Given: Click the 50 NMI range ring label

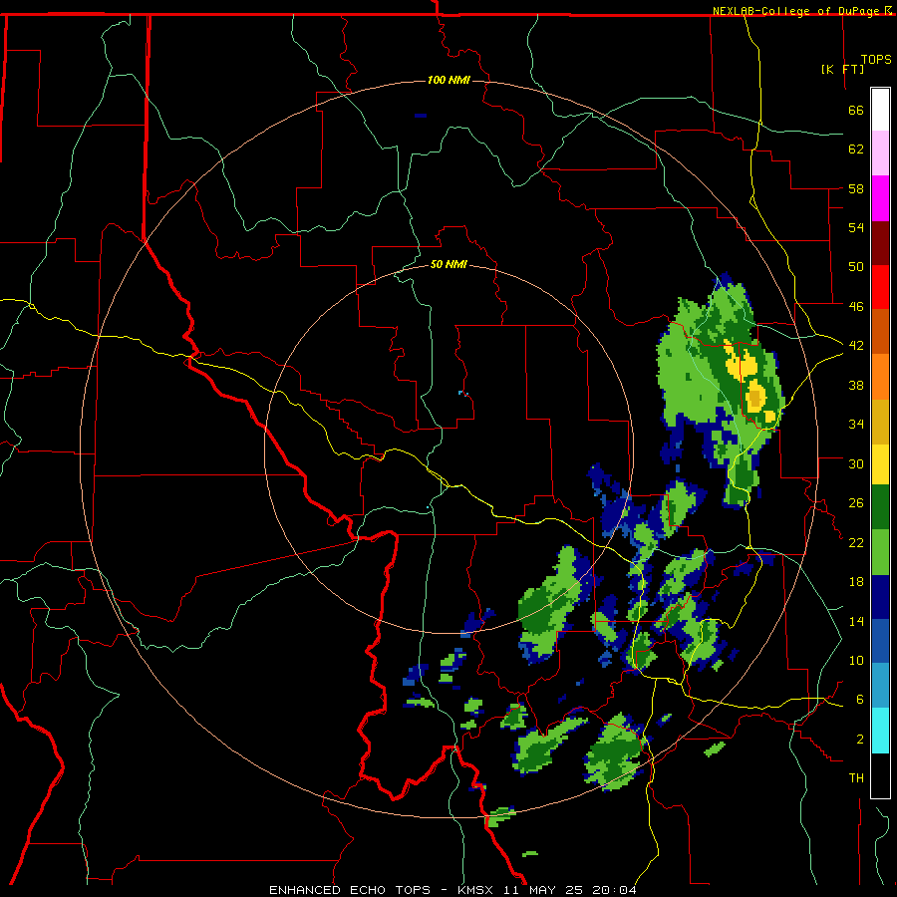Looking at the screenshot, I should (448, 264).
